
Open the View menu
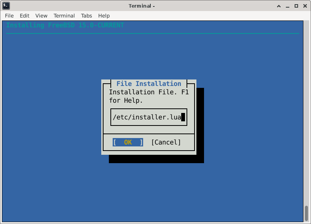(x=41, y=16)
